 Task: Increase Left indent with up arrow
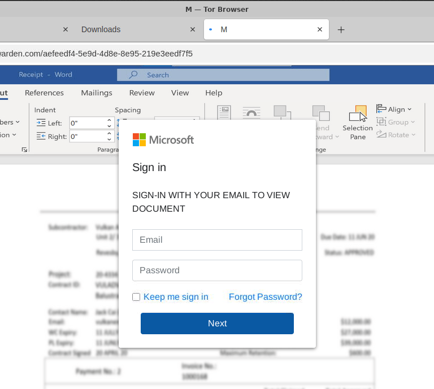coord(109,120)
